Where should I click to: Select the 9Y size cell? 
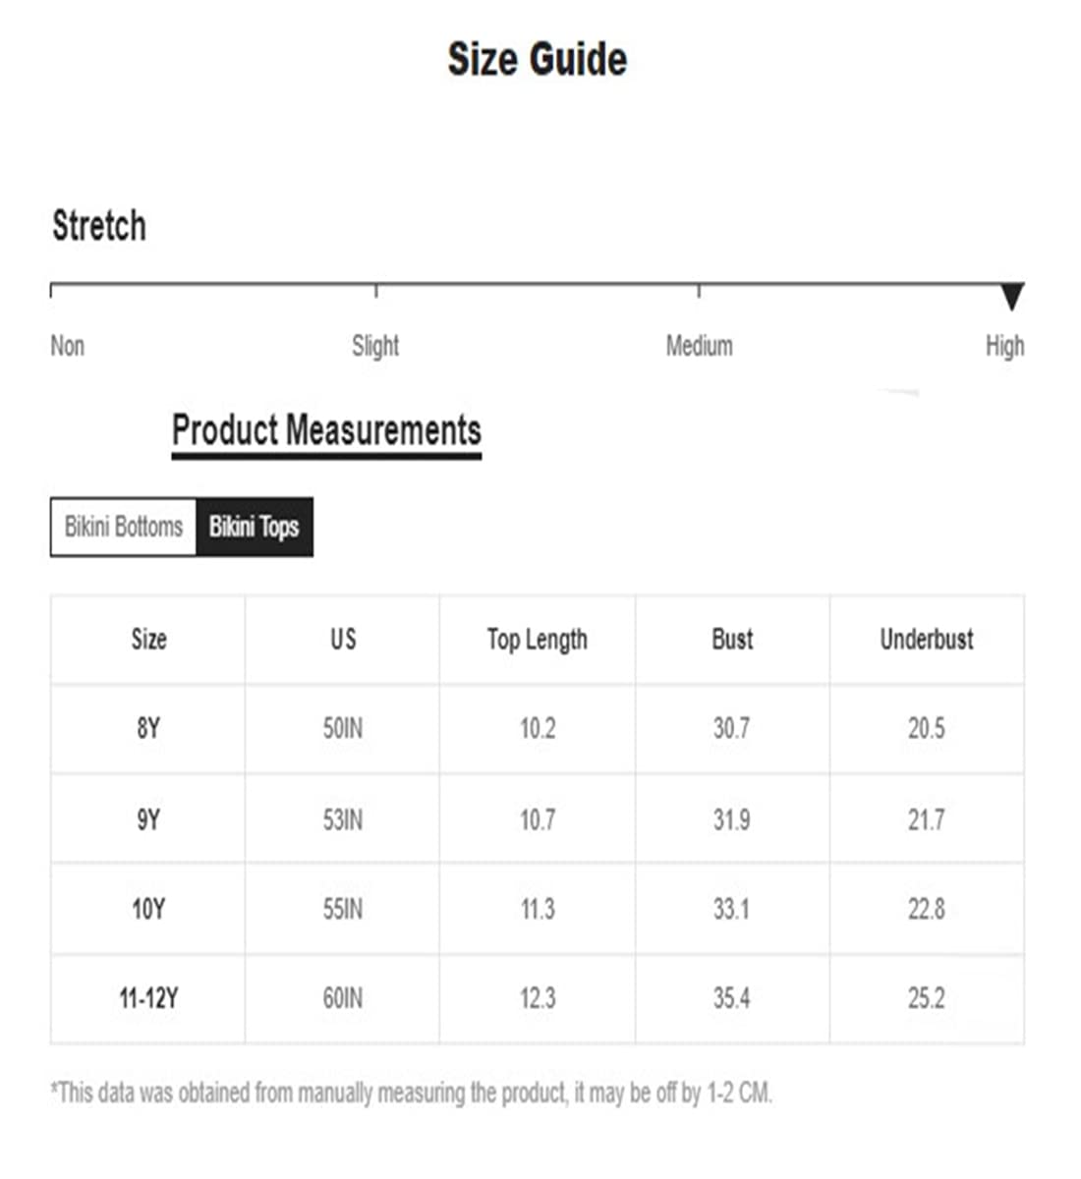(x=148, y=819)
